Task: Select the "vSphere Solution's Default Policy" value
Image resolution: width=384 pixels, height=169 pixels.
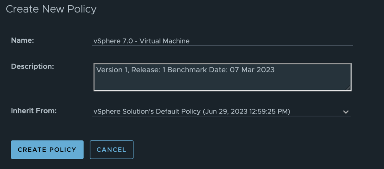Action: 147,111
